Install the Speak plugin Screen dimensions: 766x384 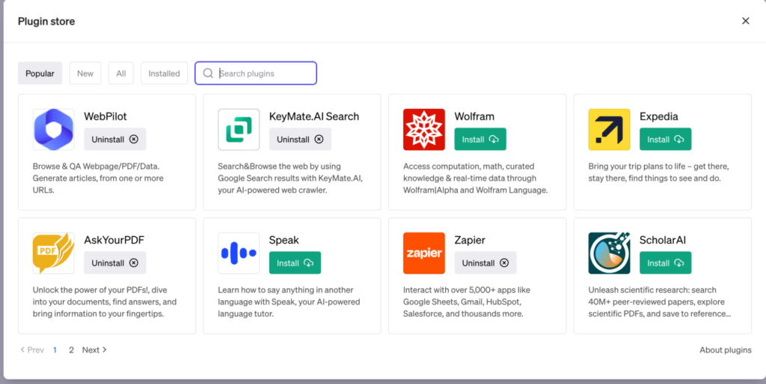tap(295, 263)
